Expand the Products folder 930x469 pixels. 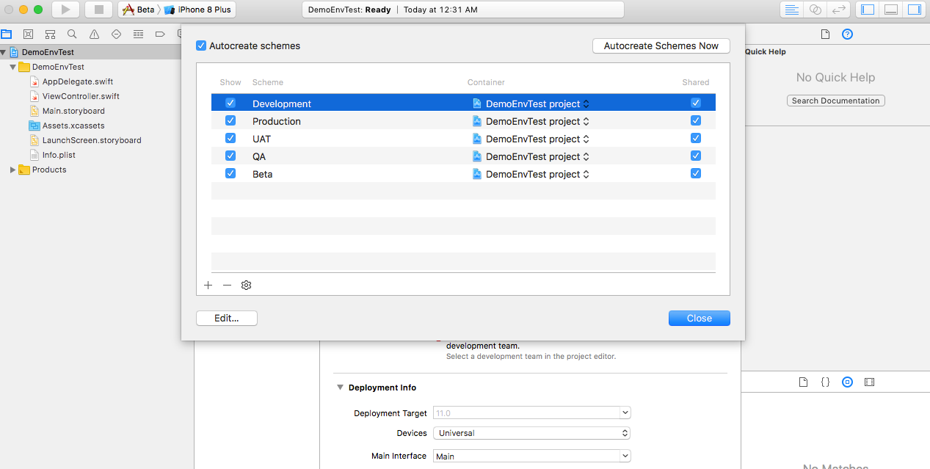[x=12, y=170]
